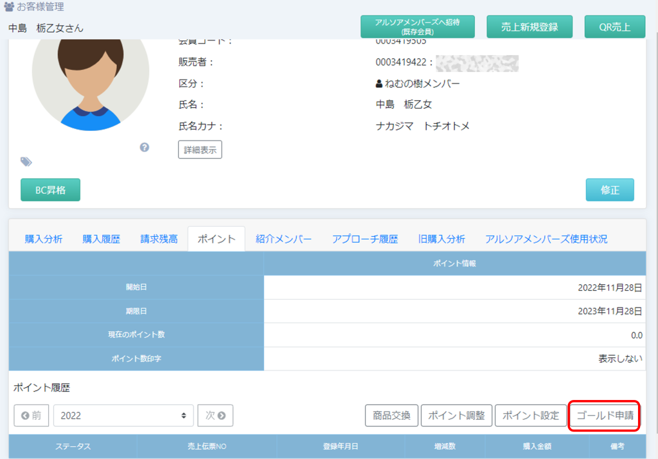The width and height of the screenshot is (658, 459).
Task: Open アルソアメンバーズ使用状況 tab
Action: pos(546,239)
